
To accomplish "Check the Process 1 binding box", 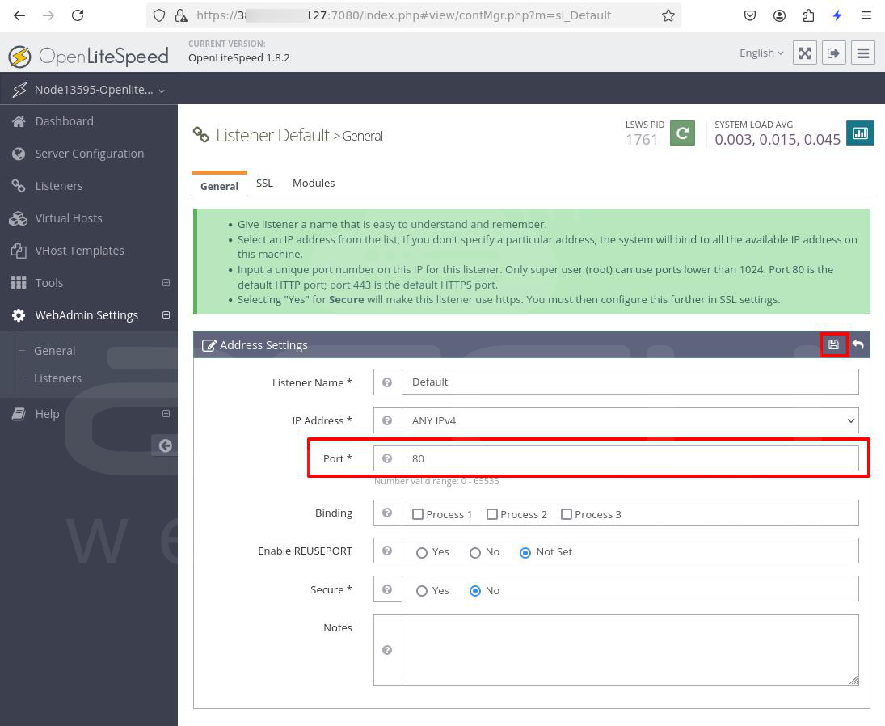I will pos(418,514).
